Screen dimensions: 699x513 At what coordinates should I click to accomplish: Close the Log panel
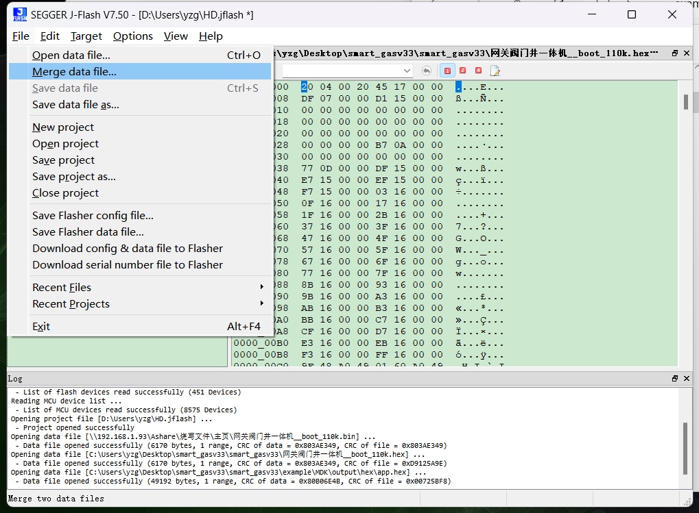click(687, 379)
